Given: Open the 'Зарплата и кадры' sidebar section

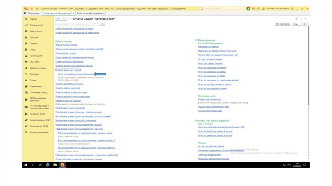Looking at the screenshot, I should coord(38,68).
